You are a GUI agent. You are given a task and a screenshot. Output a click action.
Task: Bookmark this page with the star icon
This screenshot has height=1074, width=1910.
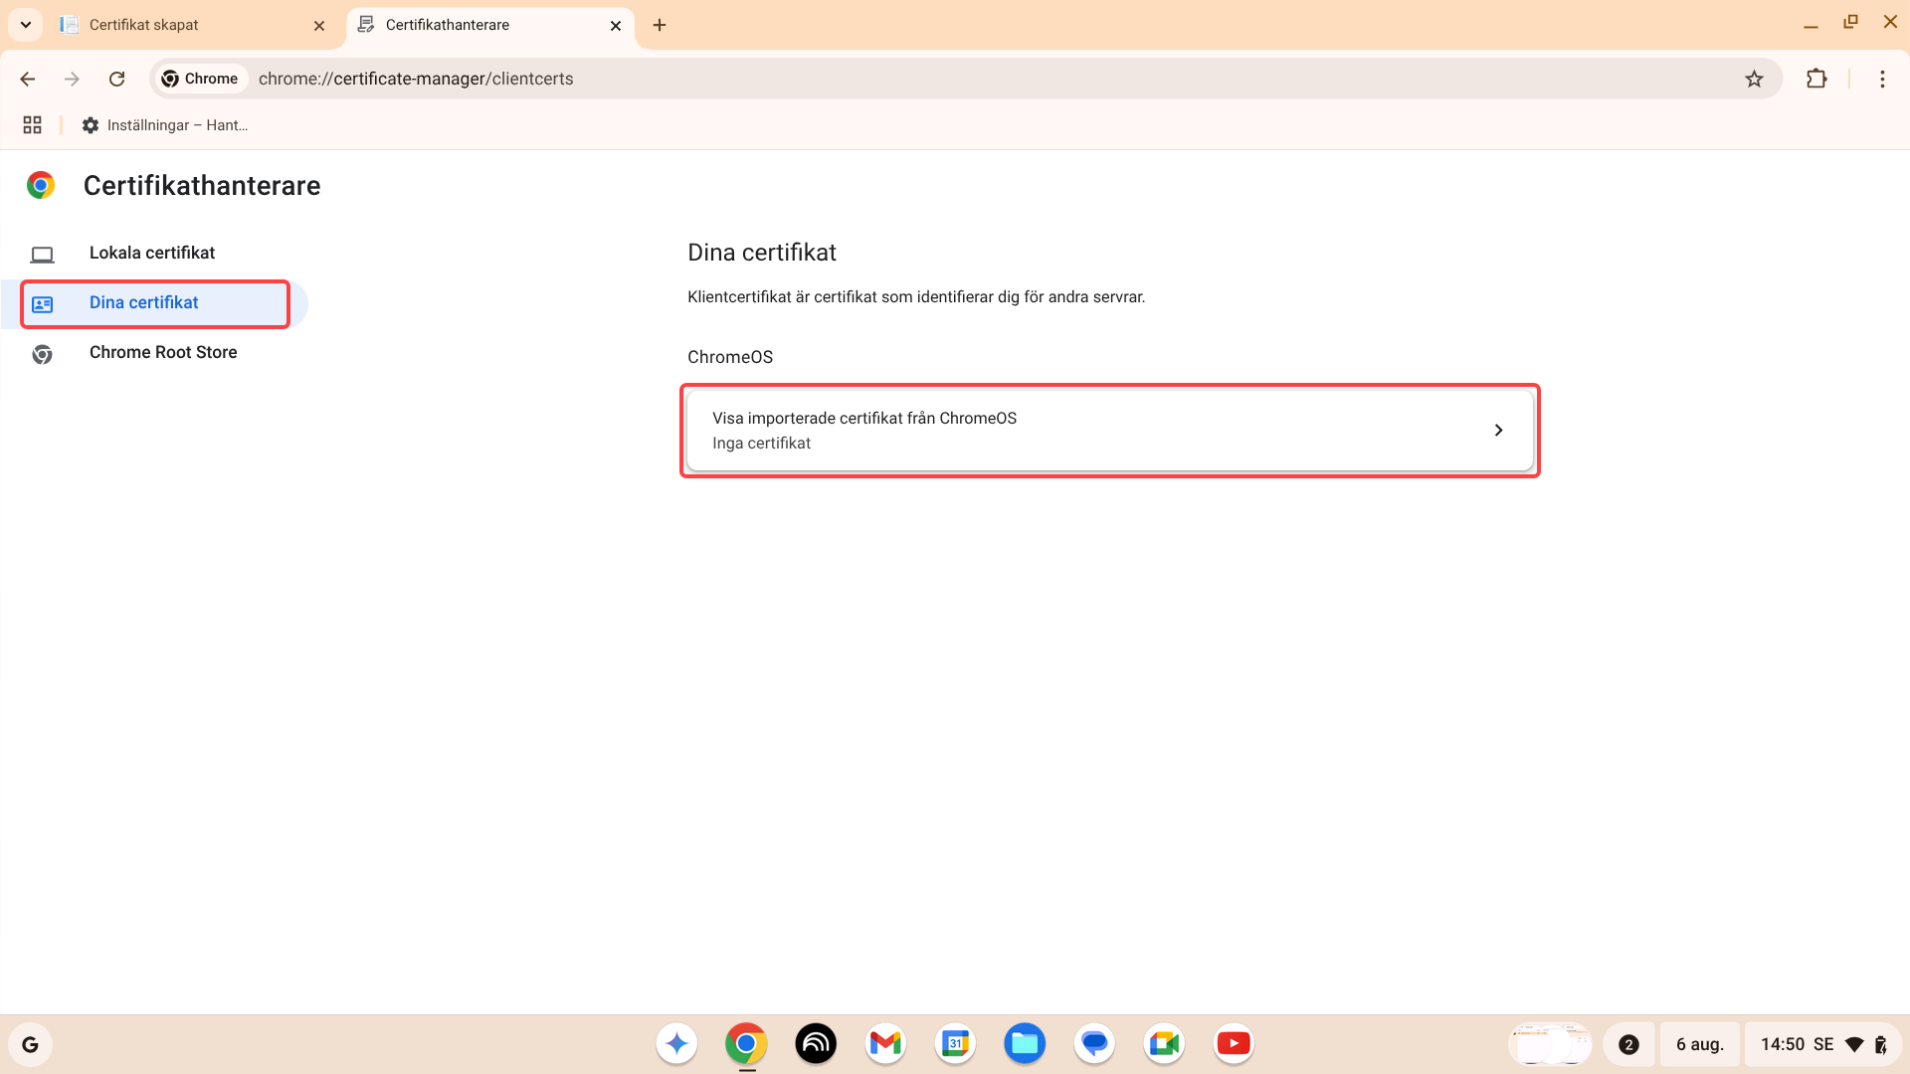[1754, 79]
